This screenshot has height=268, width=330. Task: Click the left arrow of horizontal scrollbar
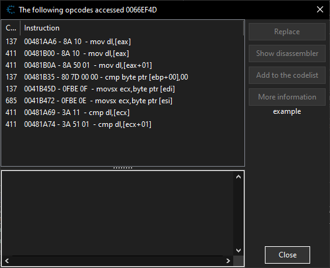click(7, 261)
